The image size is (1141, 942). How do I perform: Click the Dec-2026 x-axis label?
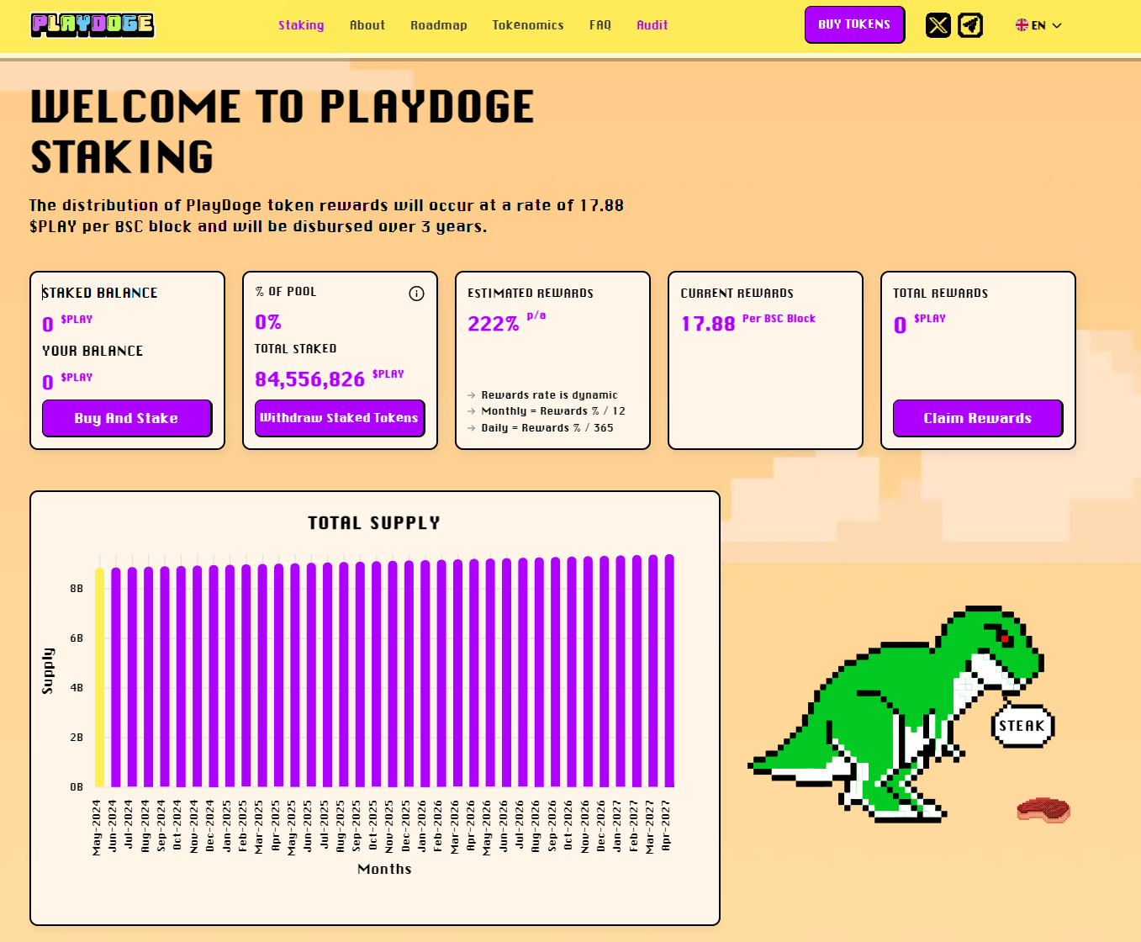point(601,826)
